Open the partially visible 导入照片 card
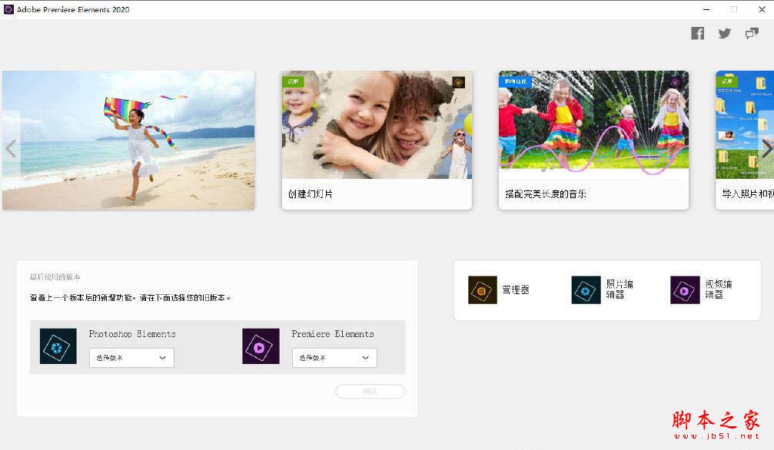 (745, 140)
